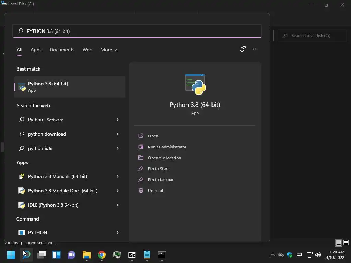The height and width of the screenshot is (263, 351).
Task: Click the Uninstall trash icon
Action: (x=141, y=190)
